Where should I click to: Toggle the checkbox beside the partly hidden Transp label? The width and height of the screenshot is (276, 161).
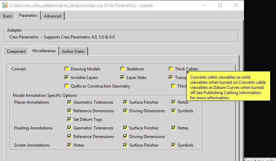[x=171, y=78]
